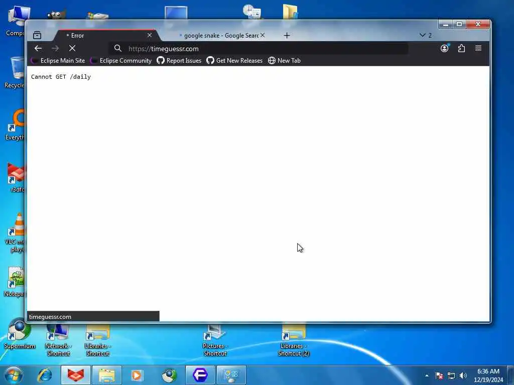Viewport: 514px width, 385px height.
Task: Open Eclipse Community bookmark
Action: coord(121,61)
